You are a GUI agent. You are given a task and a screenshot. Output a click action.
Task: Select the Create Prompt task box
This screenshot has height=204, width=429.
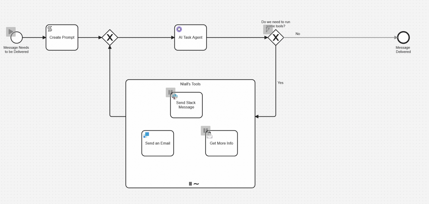point(62,37)
